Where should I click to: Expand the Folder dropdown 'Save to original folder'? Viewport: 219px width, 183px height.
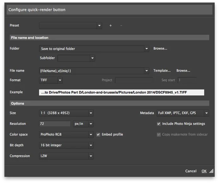[x=94, y=49]
